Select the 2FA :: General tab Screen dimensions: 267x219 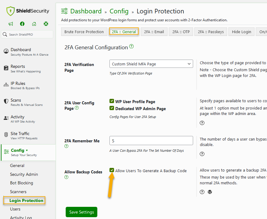[x=124, y=32]
